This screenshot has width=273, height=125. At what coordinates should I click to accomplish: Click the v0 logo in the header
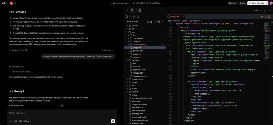pyautogui.click(x=3, y=3)
